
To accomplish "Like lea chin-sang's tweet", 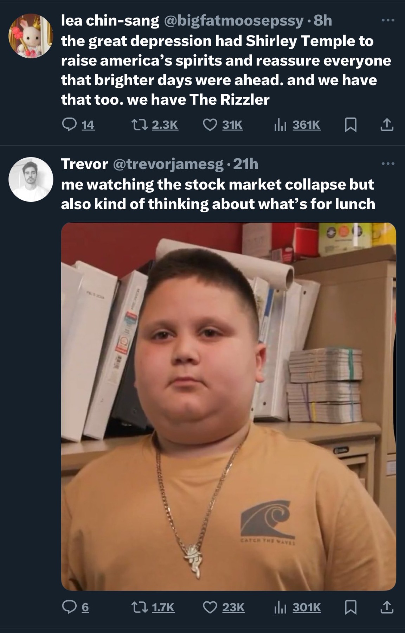I will (223, 125).
